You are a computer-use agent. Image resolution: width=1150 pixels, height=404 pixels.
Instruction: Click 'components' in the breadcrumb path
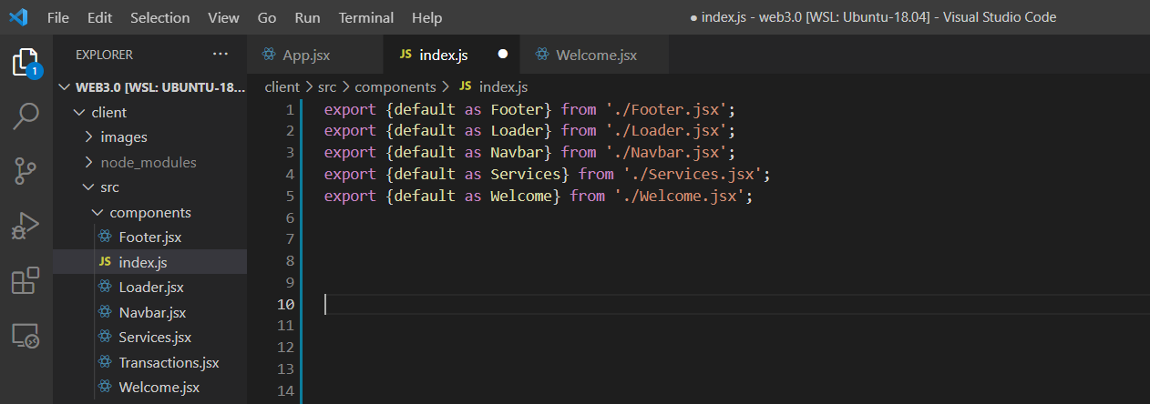pyautogui.click(x=395, y=87)
